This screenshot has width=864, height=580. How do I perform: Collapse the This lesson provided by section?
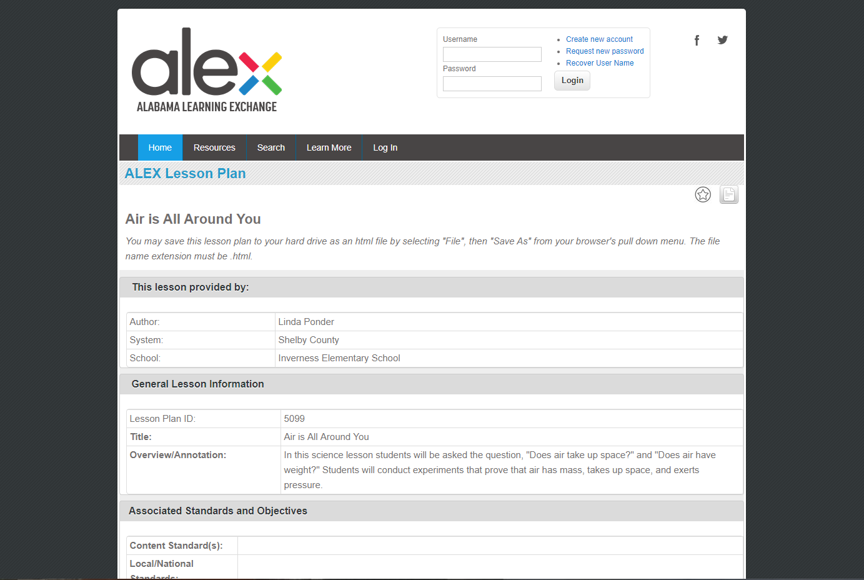coord(190,287)
